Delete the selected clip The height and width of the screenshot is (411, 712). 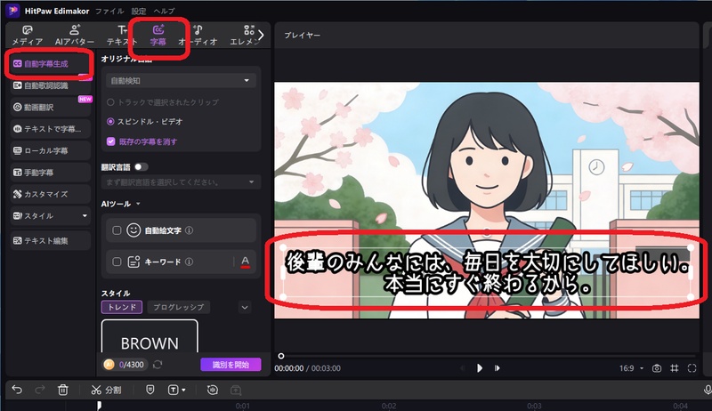pos(63,390)
